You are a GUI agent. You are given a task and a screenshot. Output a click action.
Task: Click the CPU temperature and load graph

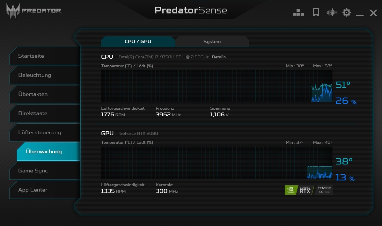coord(216,86)
